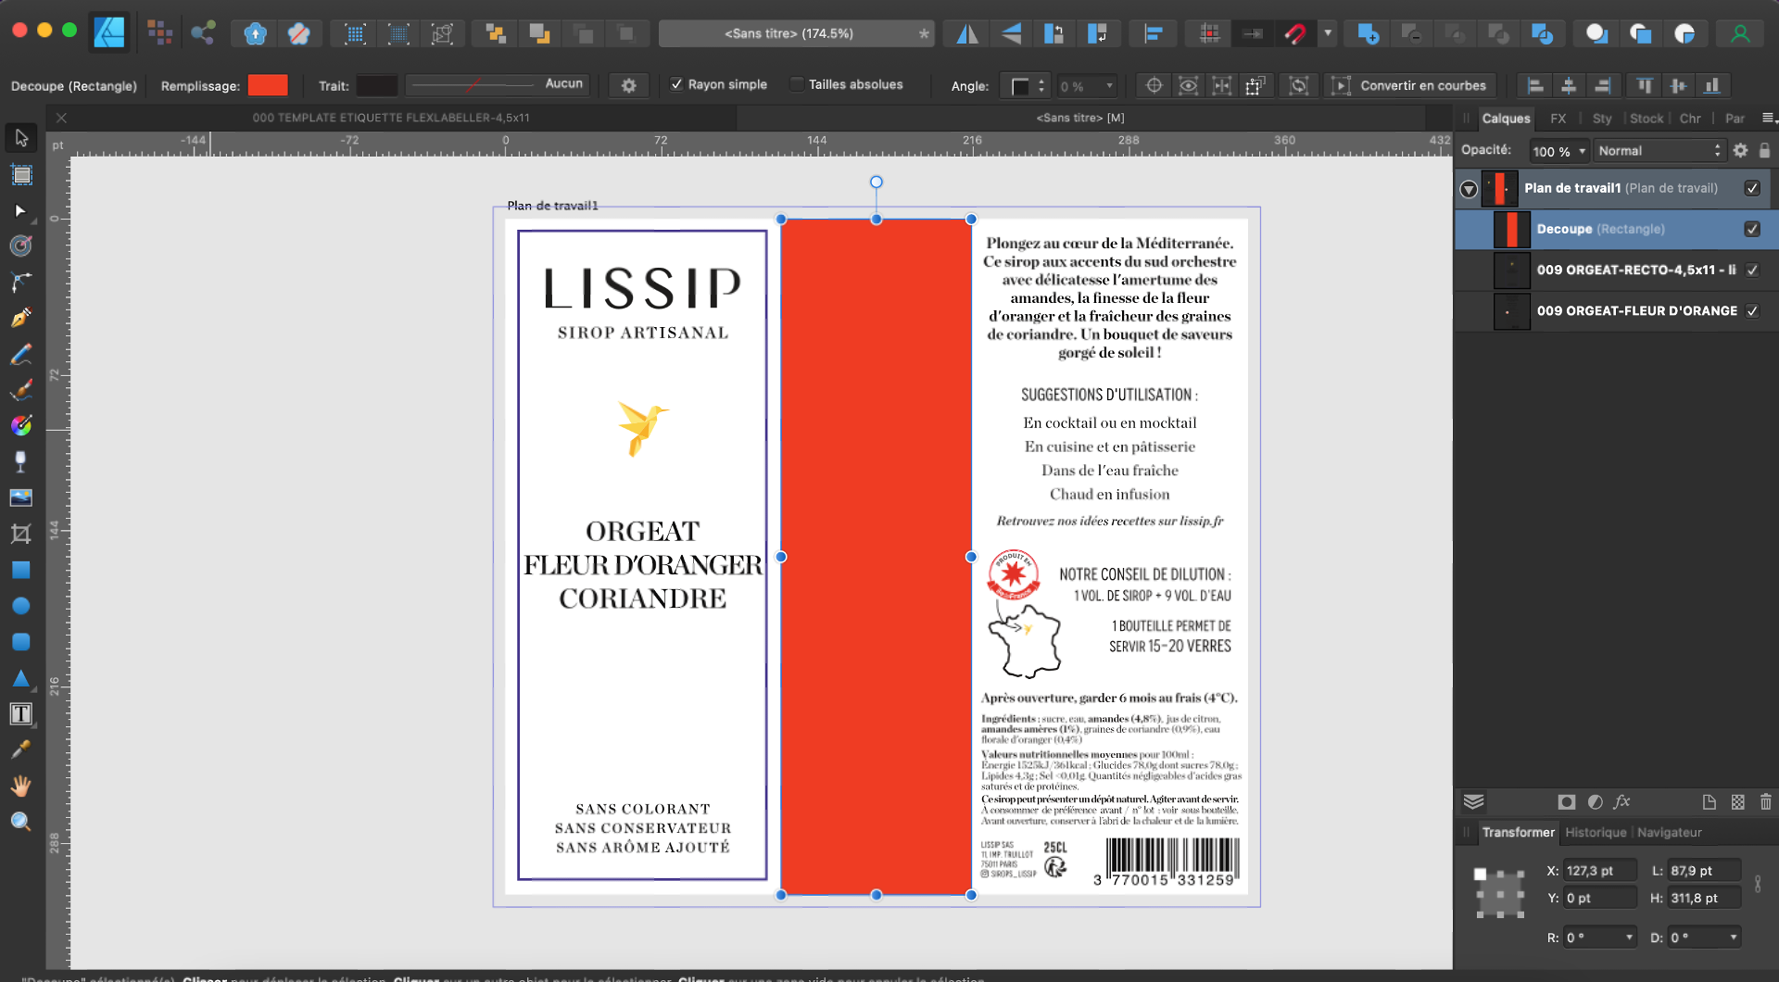Click the stroke width Aucun slider
Image resolution: width=1779 pixels, height=982 pixels.
pos(498,84)
